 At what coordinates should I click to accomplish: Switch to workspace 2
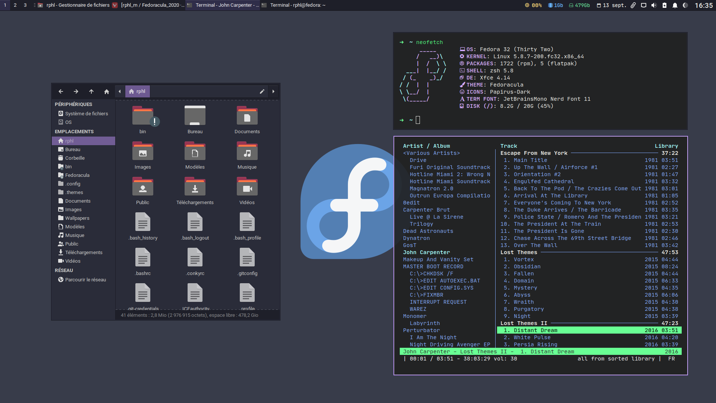[15, 5]
